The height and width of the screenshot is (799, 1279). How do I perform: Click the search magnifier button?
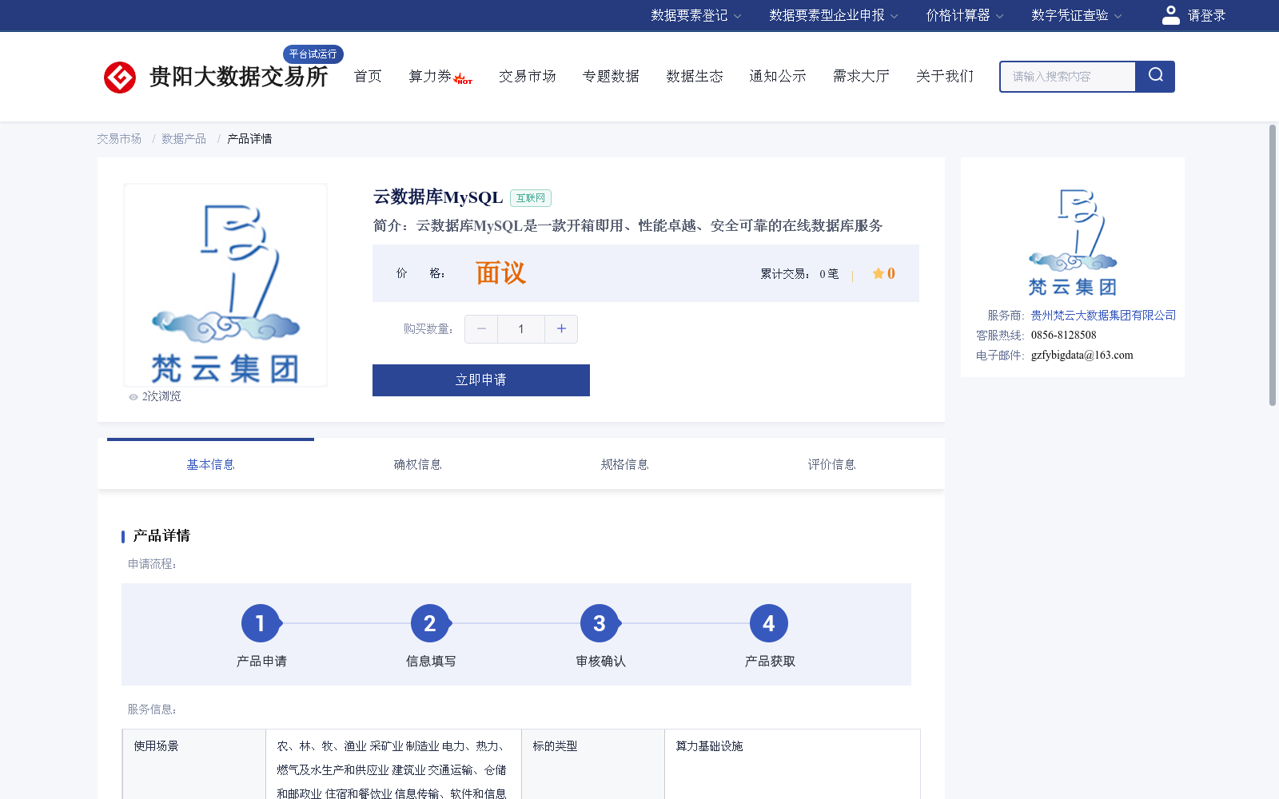1155,77
